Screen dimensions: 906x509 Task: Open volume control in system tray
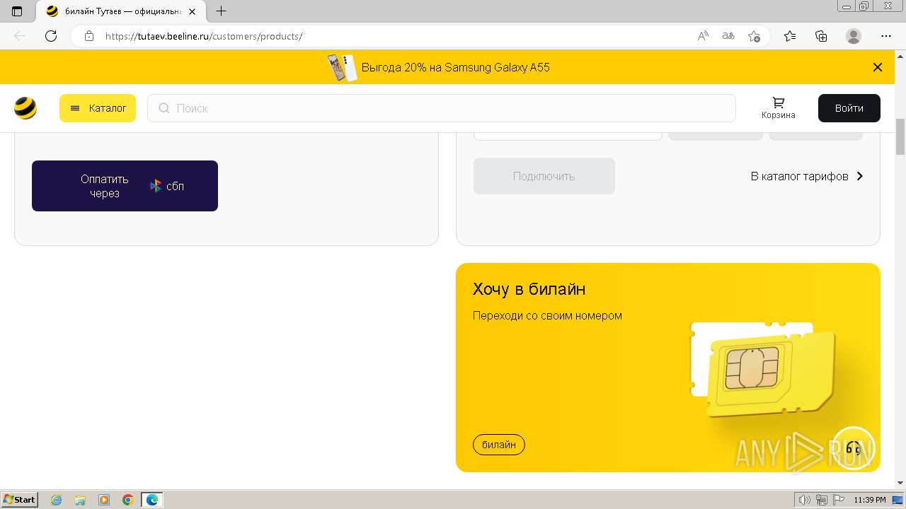805,500
